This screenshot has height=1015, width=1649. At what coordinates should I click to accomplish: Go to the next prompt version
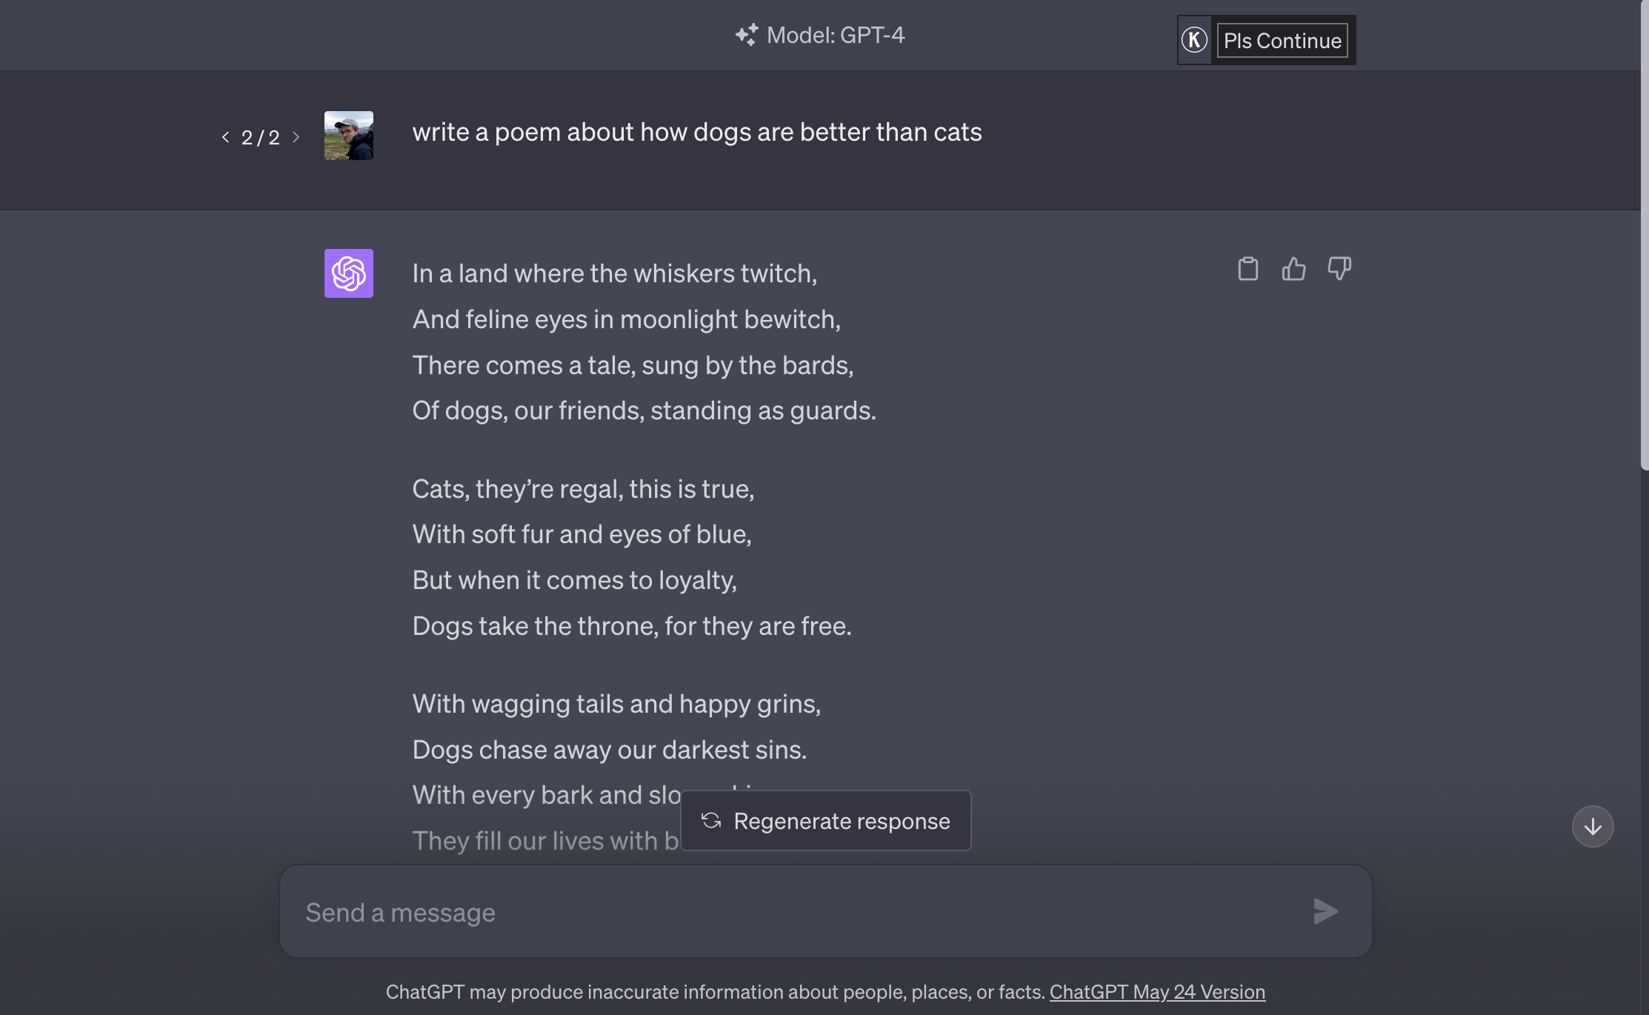tap(296, 137)
